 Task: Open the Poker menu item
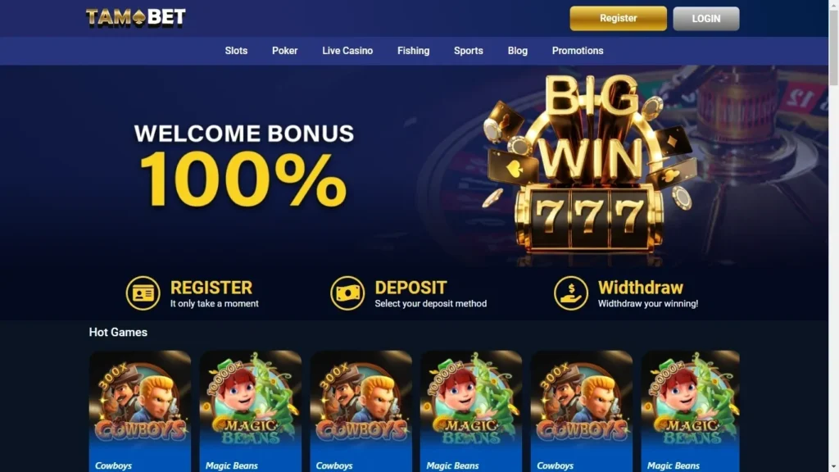(284, 51)
